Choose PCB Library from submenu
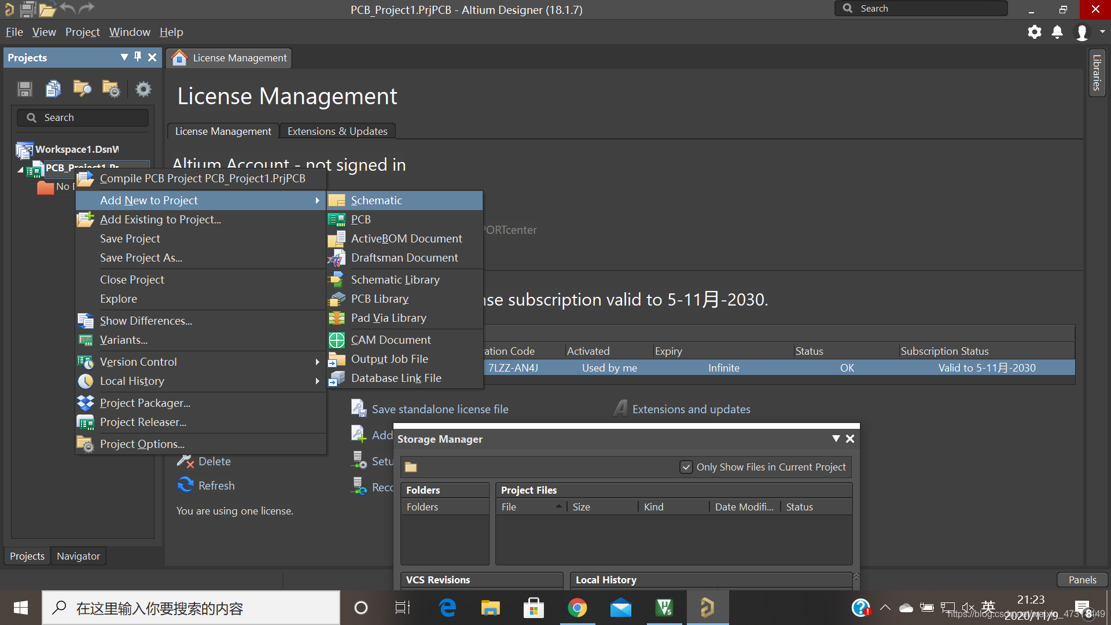The width and height of the screenshot is (1111, 625). (x=380, y=299)
